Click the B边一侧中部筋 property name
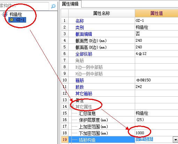 point(89,67)
